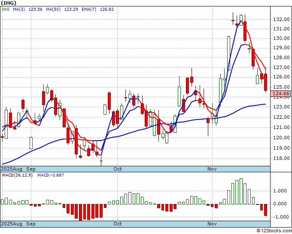The width and height of the screenshot is (292, 234).
Task: Click the 121.00 price axis label
Action: (x=281, y=128)
